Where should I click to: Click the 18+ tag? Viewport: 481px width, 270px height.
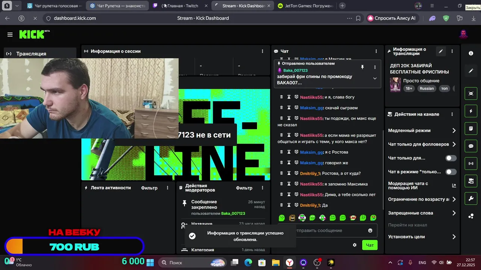pyautogui.click(x=409, y=88)
